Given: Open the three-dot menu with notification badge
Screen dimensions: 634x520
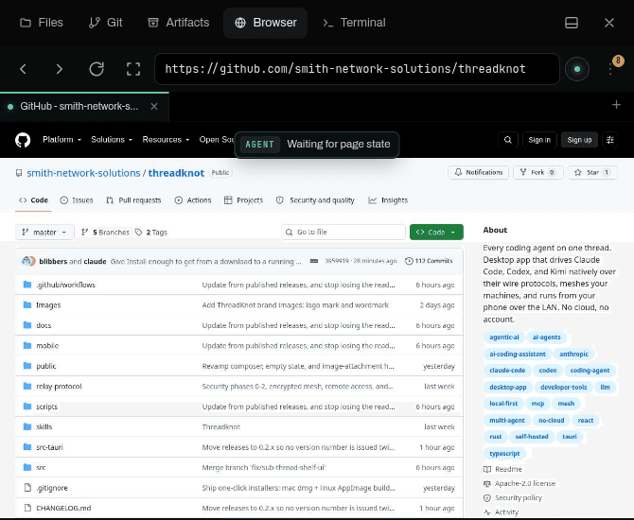Looking at the screenshot, I should click(x=610, y=69).
